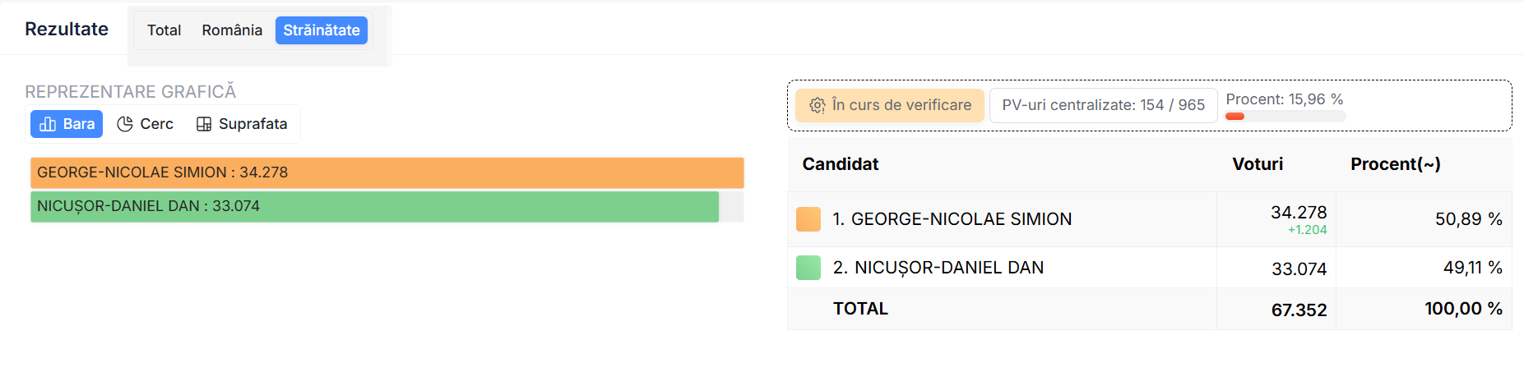
Task: Switch to the România results tab
Action: click(232, 30)
